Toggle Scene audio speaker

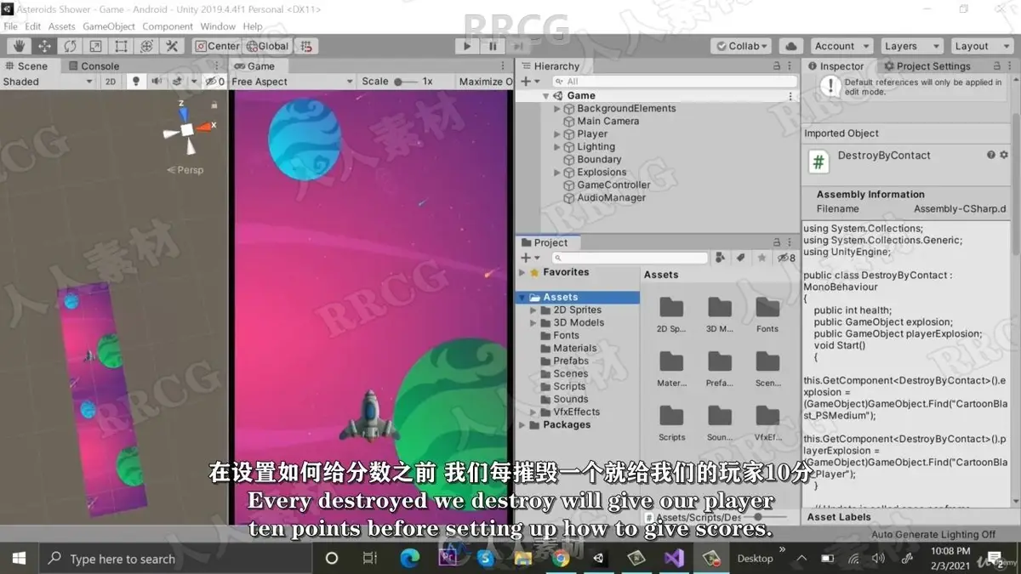click(x=157, y=82)
